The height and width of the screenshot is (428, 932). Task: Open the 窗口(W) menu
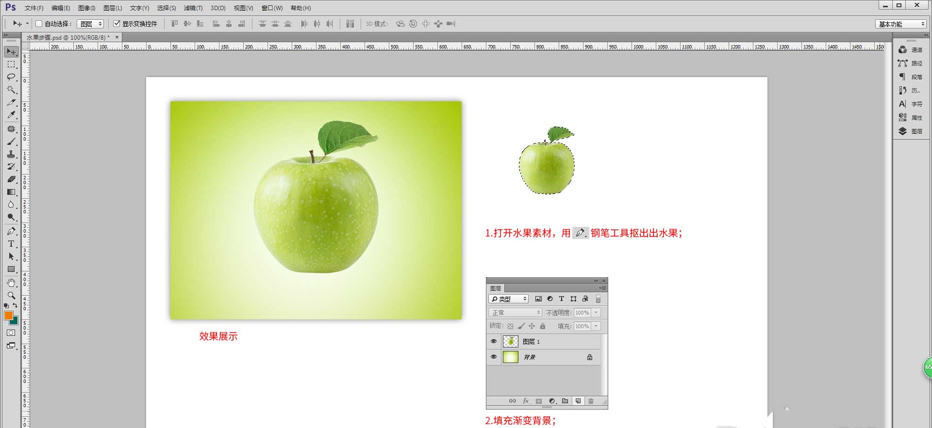tap(272, 8)
